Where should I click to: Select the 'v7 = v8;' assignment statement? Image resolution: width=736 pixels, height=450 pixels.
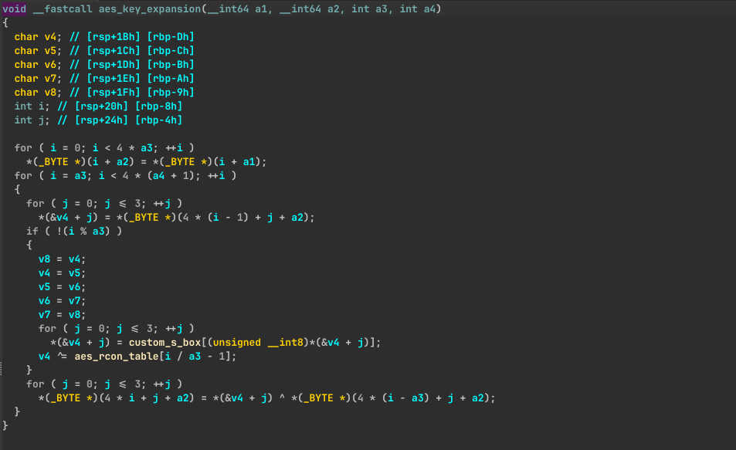point(62,314)
